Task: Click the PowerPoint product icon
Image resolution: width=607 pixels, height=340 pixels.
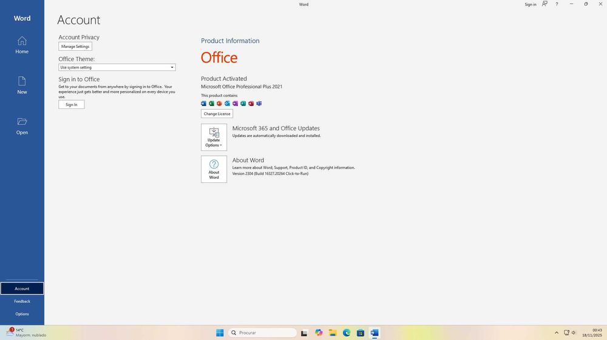Action: tap(219, 104)
